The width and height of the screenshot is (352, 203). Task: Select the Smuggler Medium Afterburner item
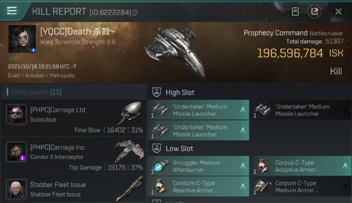coord(198,166)
